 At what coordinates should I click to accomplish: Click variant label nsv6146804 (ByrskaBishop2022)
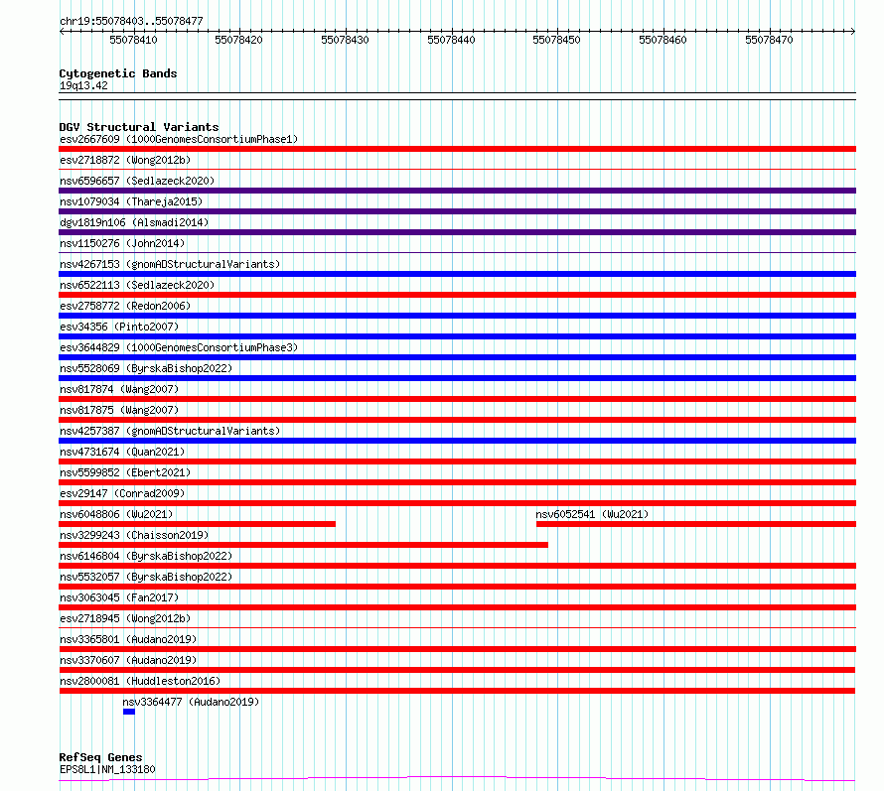coord(146,556)
